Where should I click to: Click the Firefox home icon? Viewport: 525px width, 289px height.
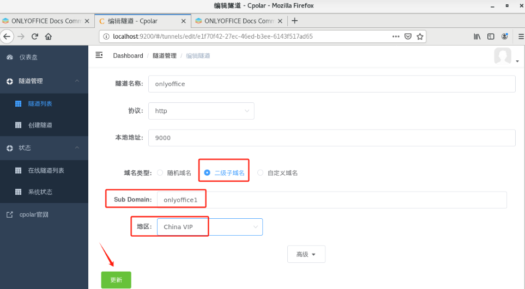49,36
